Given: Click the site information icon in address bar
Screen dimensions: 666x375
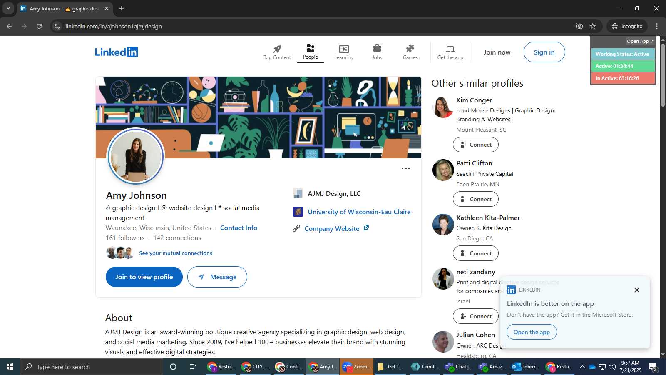Looking at the screenshot, I should tap(57, 26).
